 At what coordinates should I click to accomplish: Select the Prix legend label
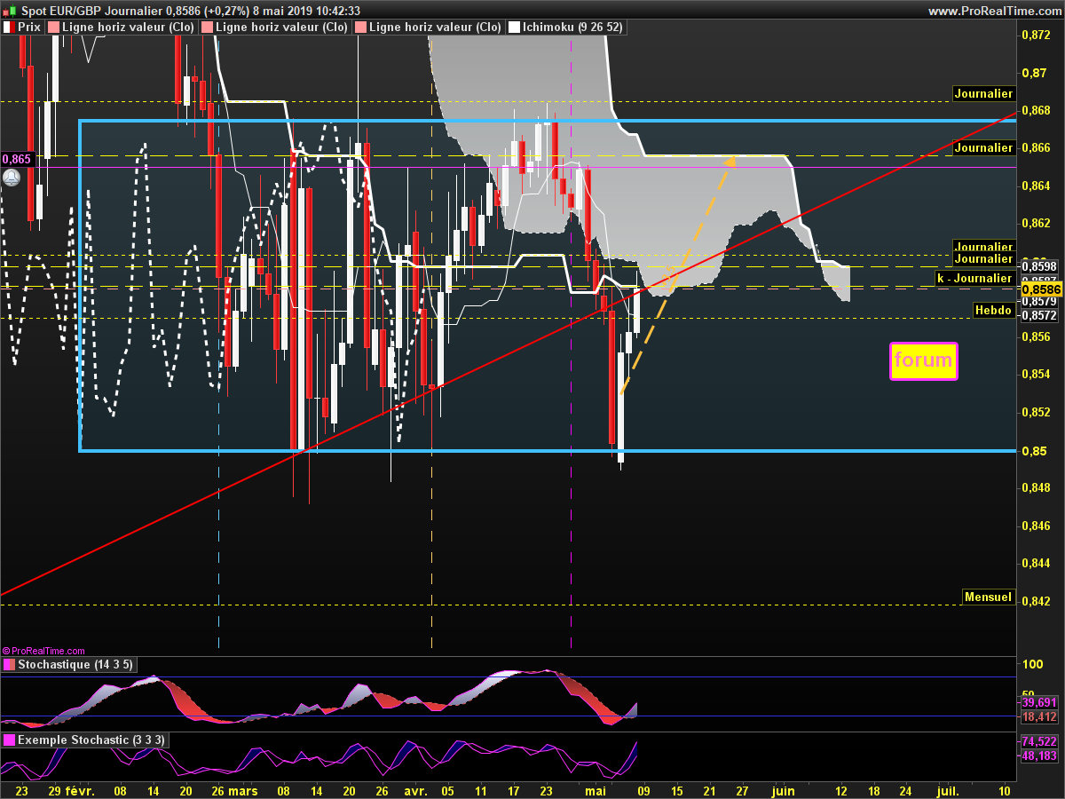click(29, 28)
